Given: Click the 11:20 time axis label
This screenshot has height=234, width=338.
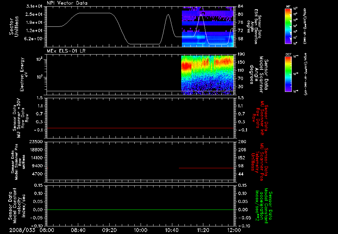Looking at the screenshot, I should tap(203, 230).
